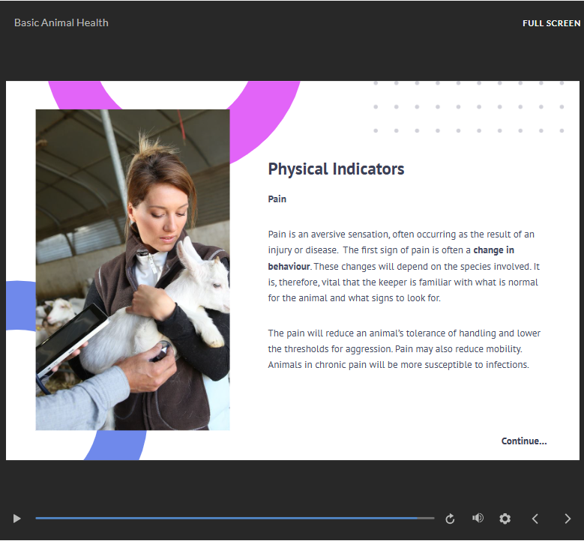
Task: Click the blue played portion of seek bar
Action: [225, 518]
